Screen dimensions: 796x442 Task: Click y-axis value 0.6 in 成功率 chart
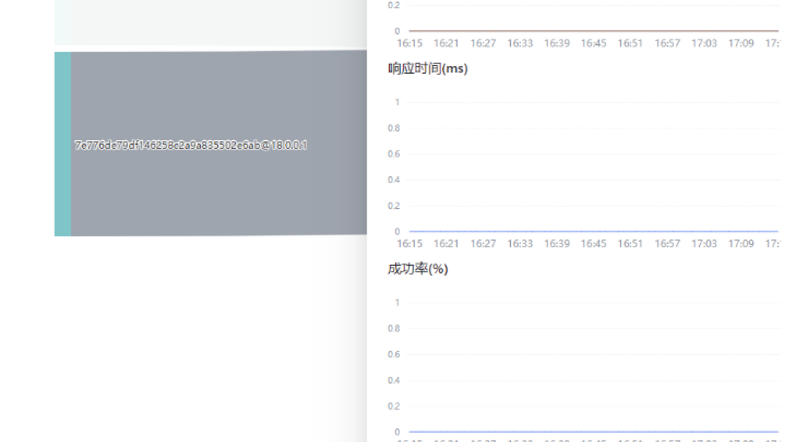coord(394,355)
